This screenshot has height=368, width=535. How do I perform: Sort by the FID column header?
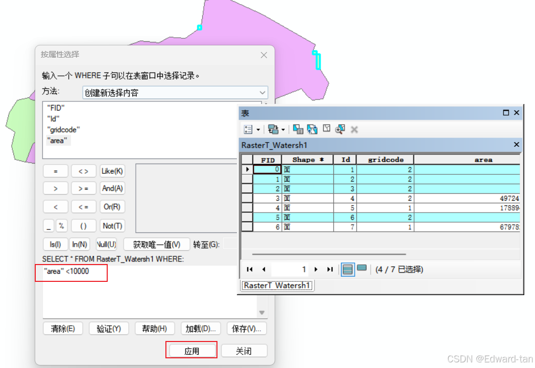(x=267, y=160)
